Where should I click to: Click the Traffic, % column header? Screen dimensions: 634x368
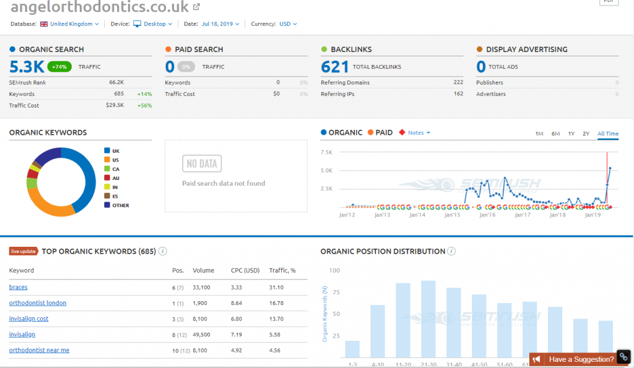[282, 271]
